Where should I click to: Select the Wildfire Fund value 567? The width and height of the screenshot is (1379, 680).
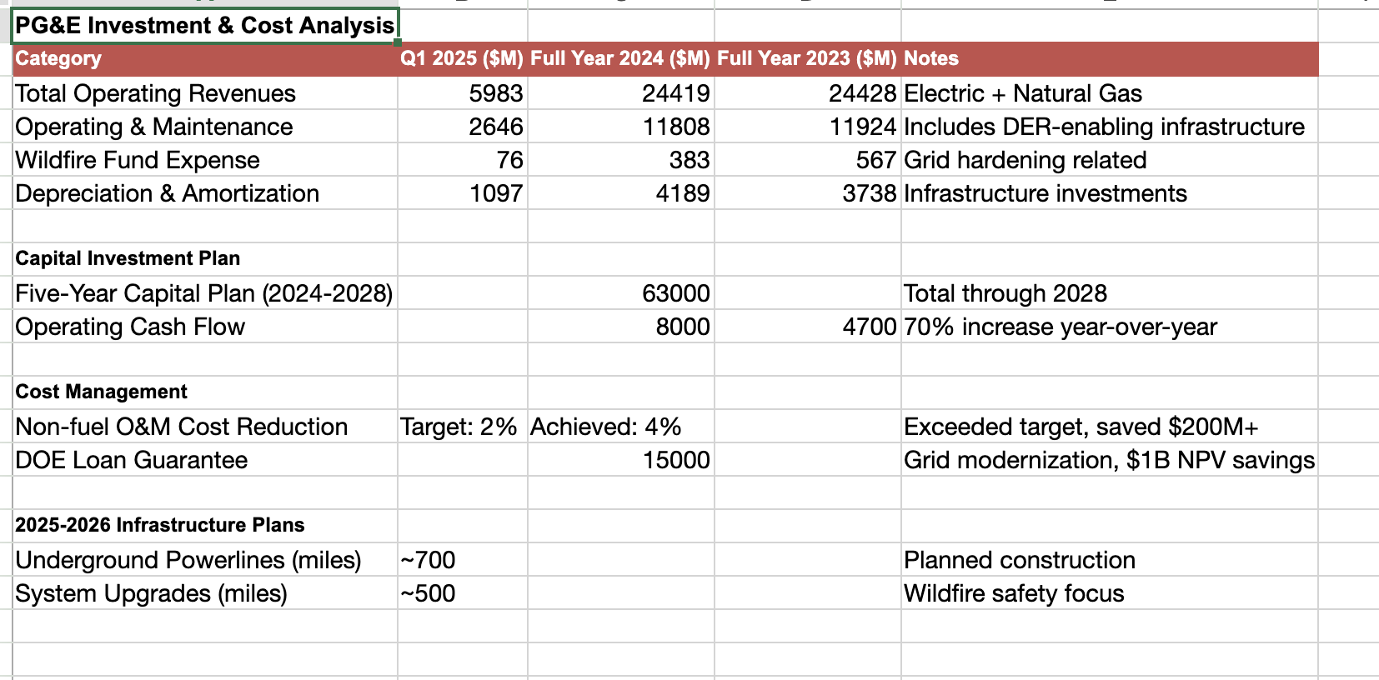[876, 160]
